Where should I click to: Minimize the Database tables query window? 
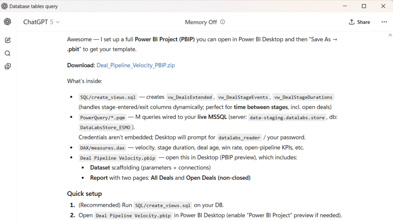point(345,6)
